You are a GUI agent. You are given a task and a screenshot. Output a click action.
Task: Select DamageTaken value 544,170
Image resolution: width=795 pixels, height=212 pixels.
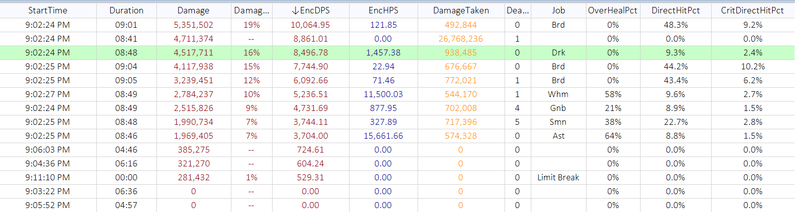coord(461,94)
